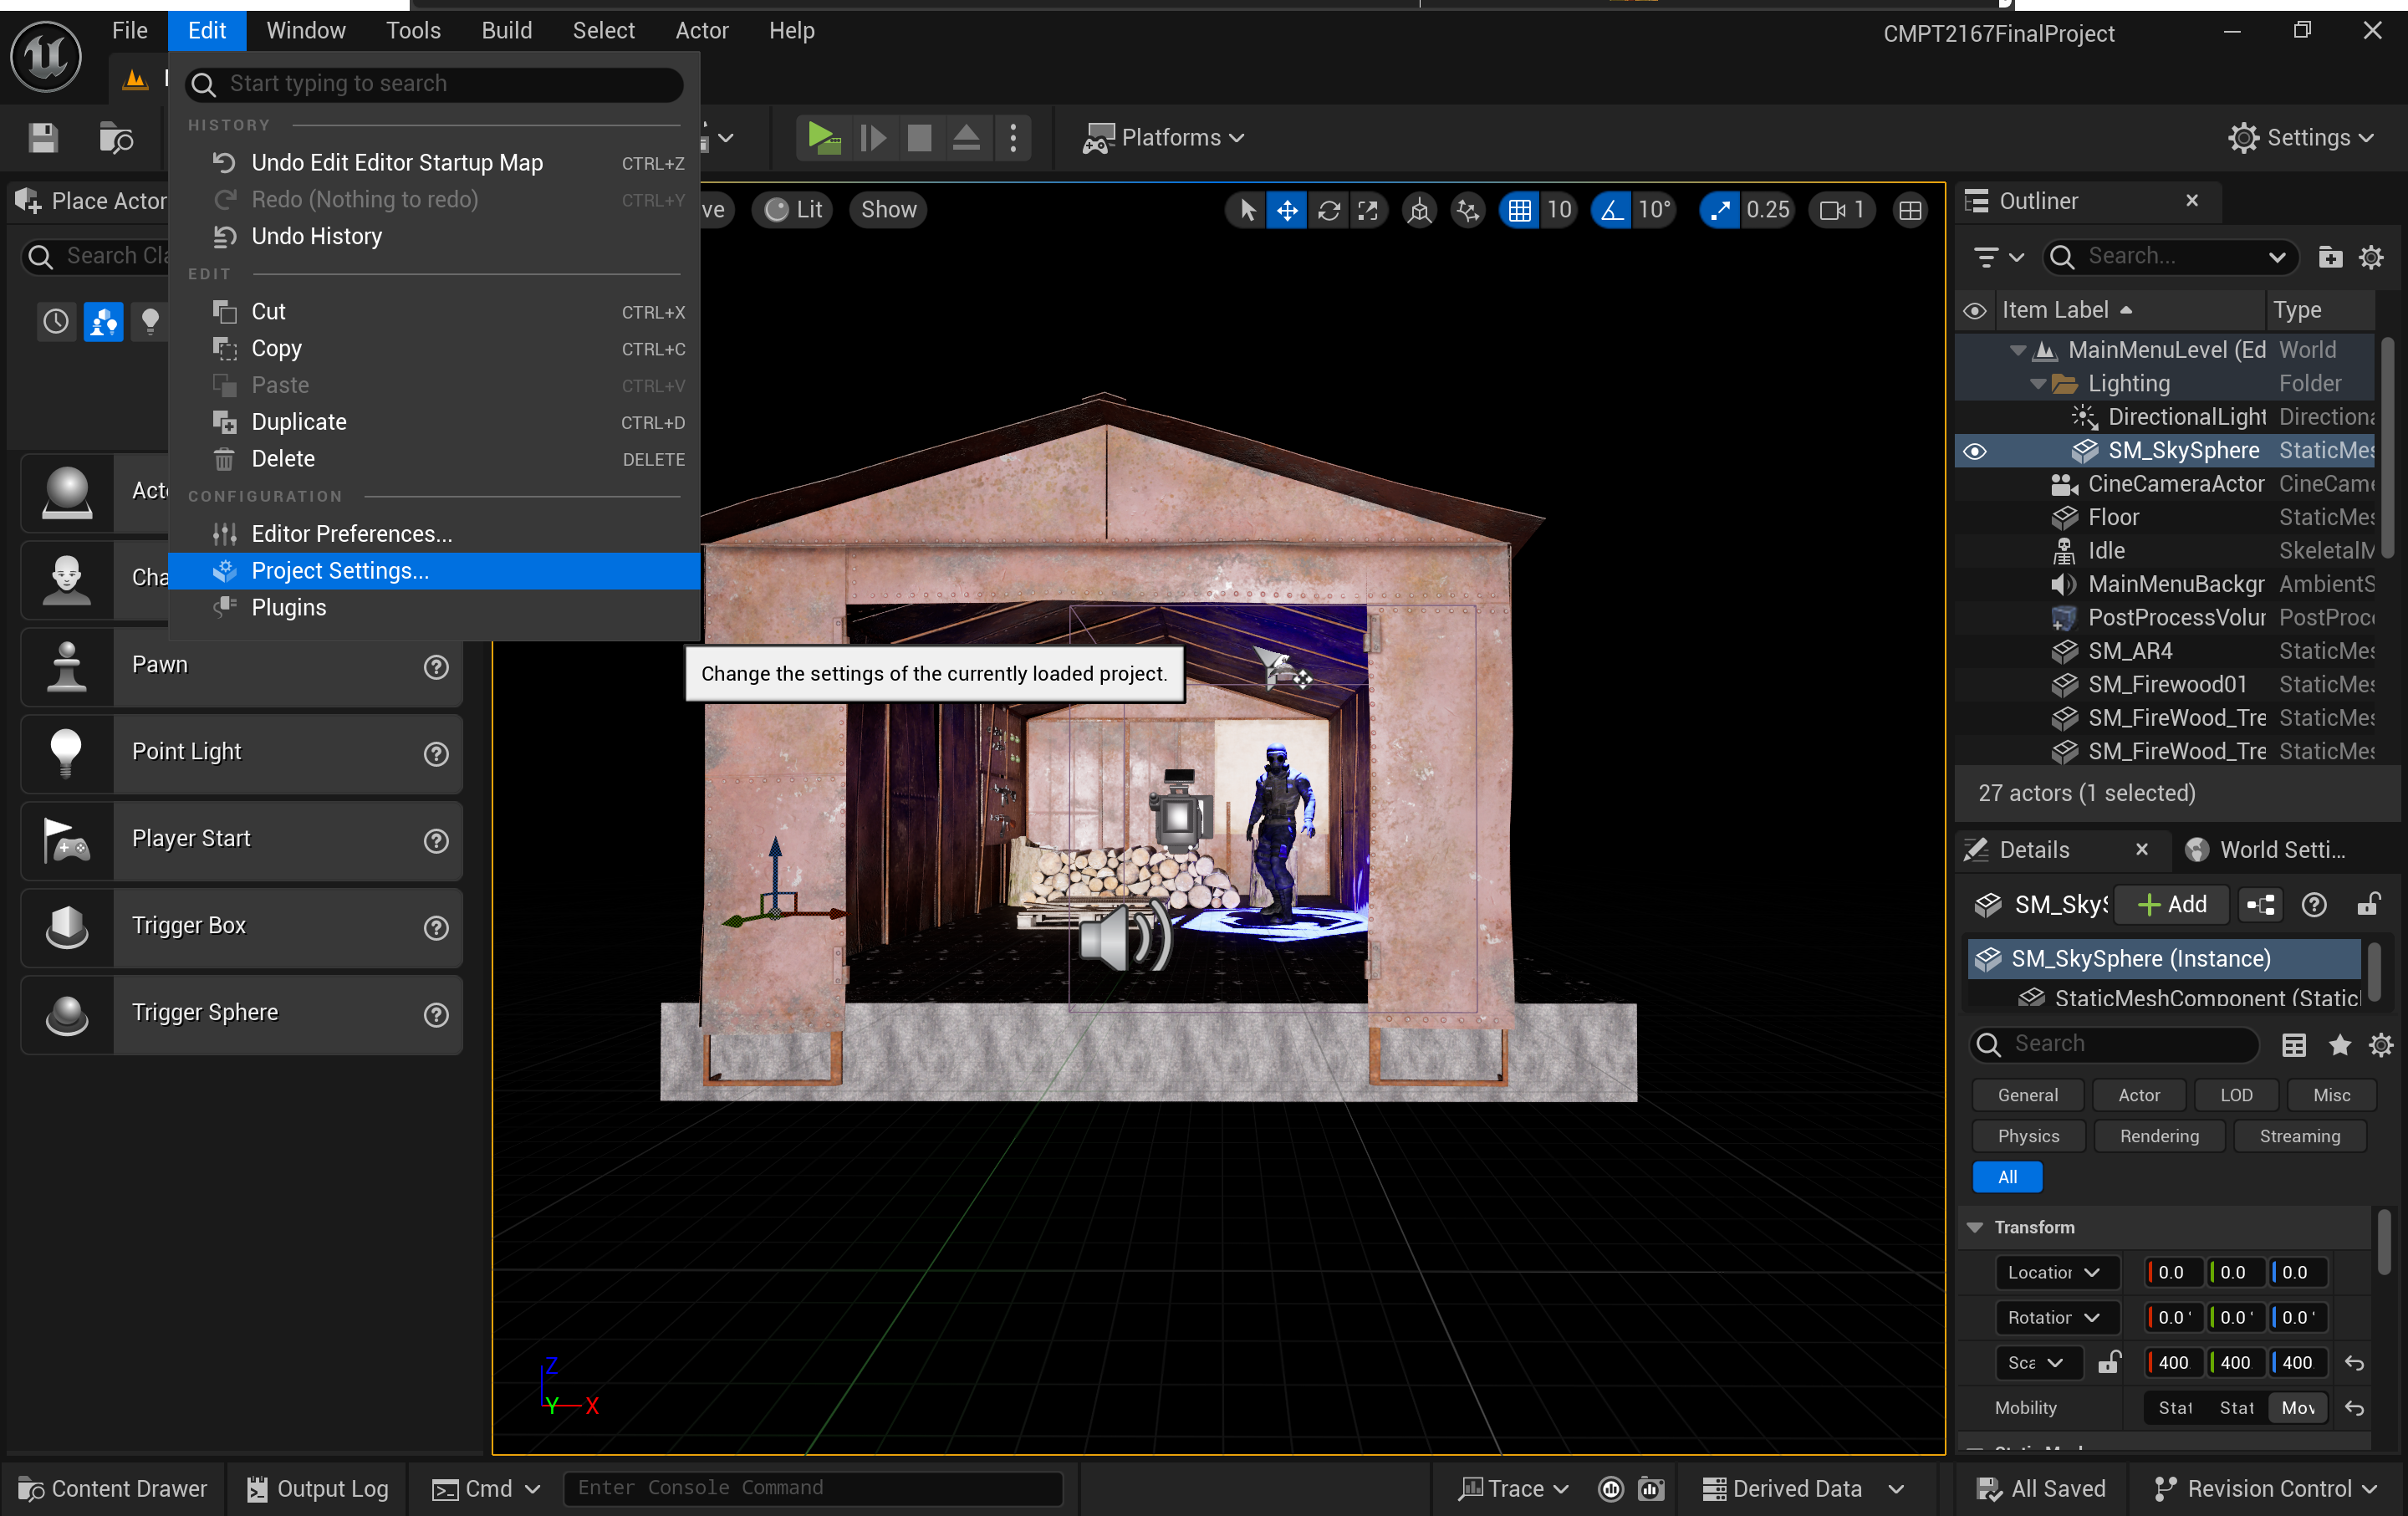Click the Eject from player icon

(966, 137)
